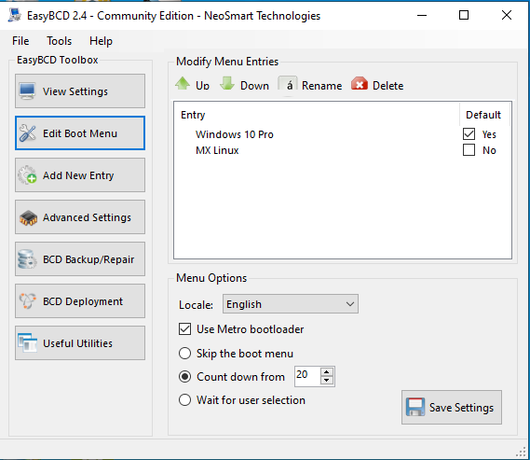This screenshot has height=460, width=530.
Task: Select Skip the boot menu option
Action: click(184, 354)
